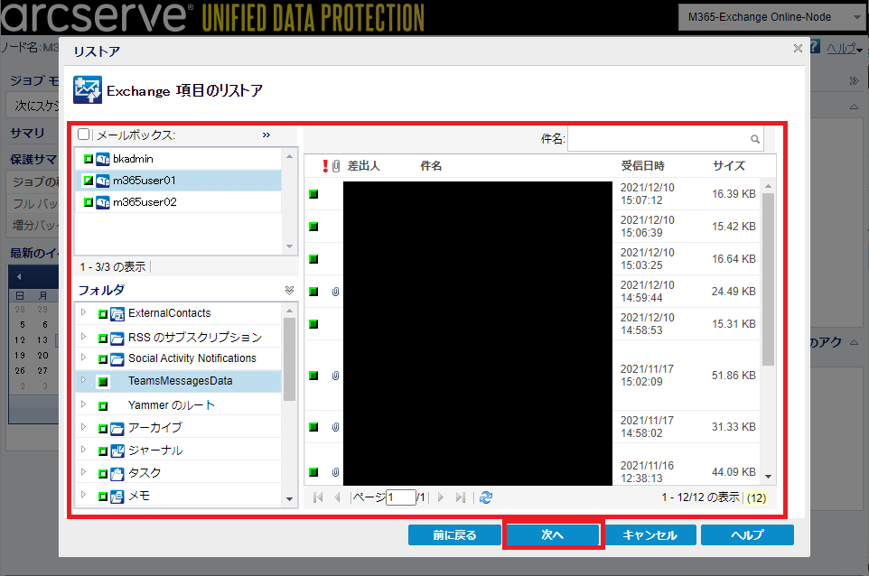Click the task folder icon (タスク)
The image size is (869, 576).
point(117,474)
